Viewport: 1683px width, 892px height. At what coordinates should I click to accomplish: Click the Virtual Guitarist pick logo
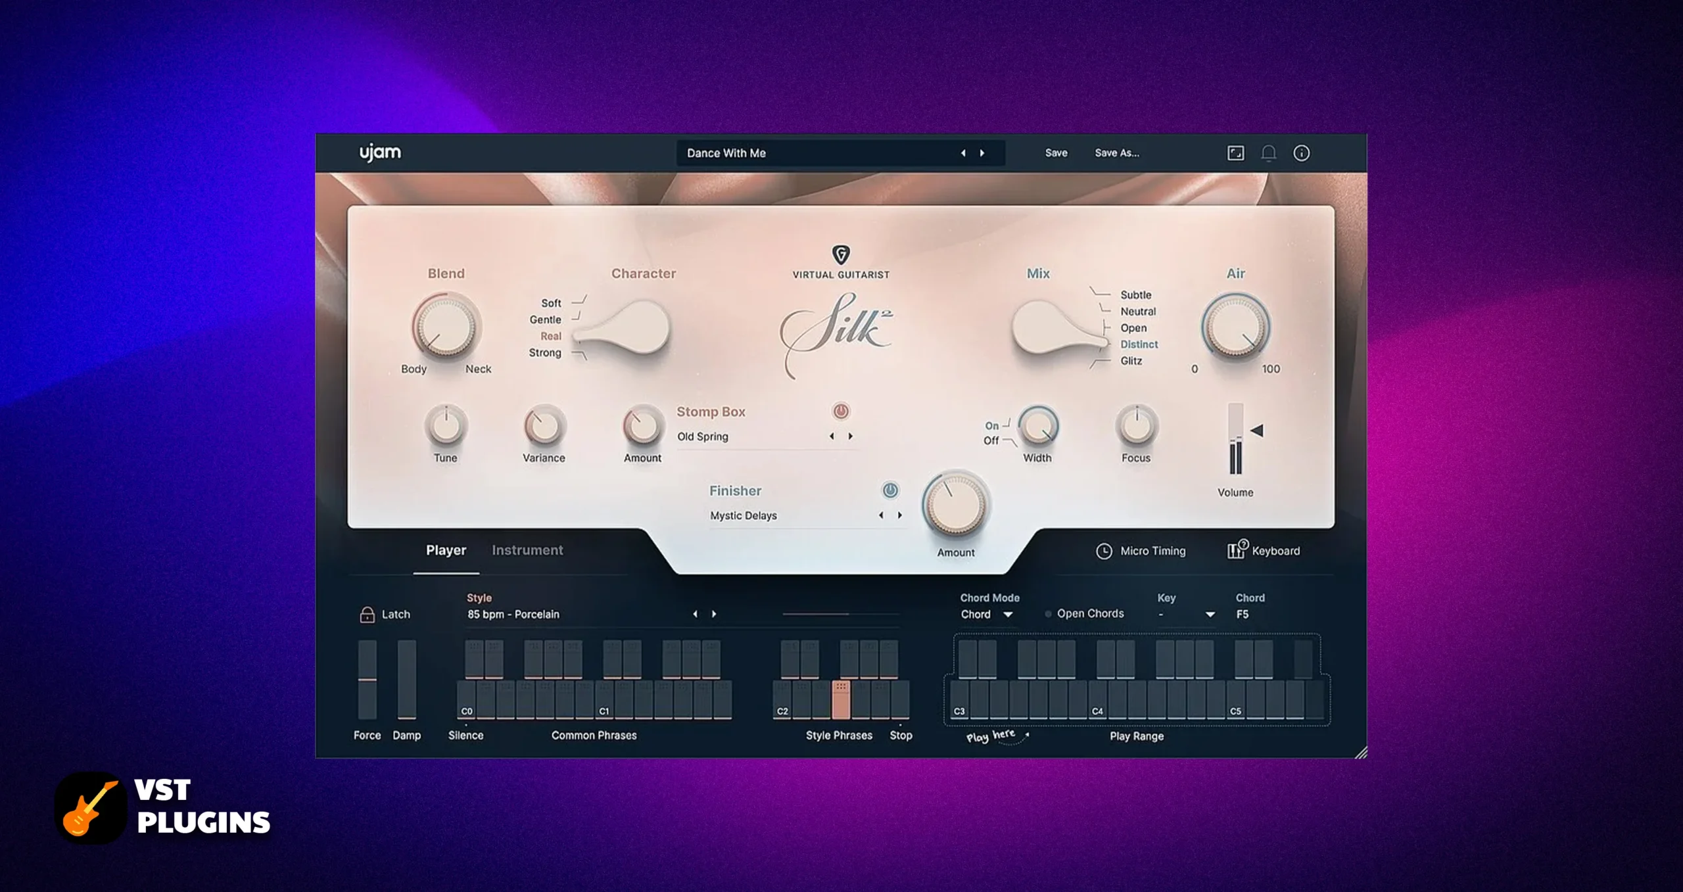pos(841,254)
